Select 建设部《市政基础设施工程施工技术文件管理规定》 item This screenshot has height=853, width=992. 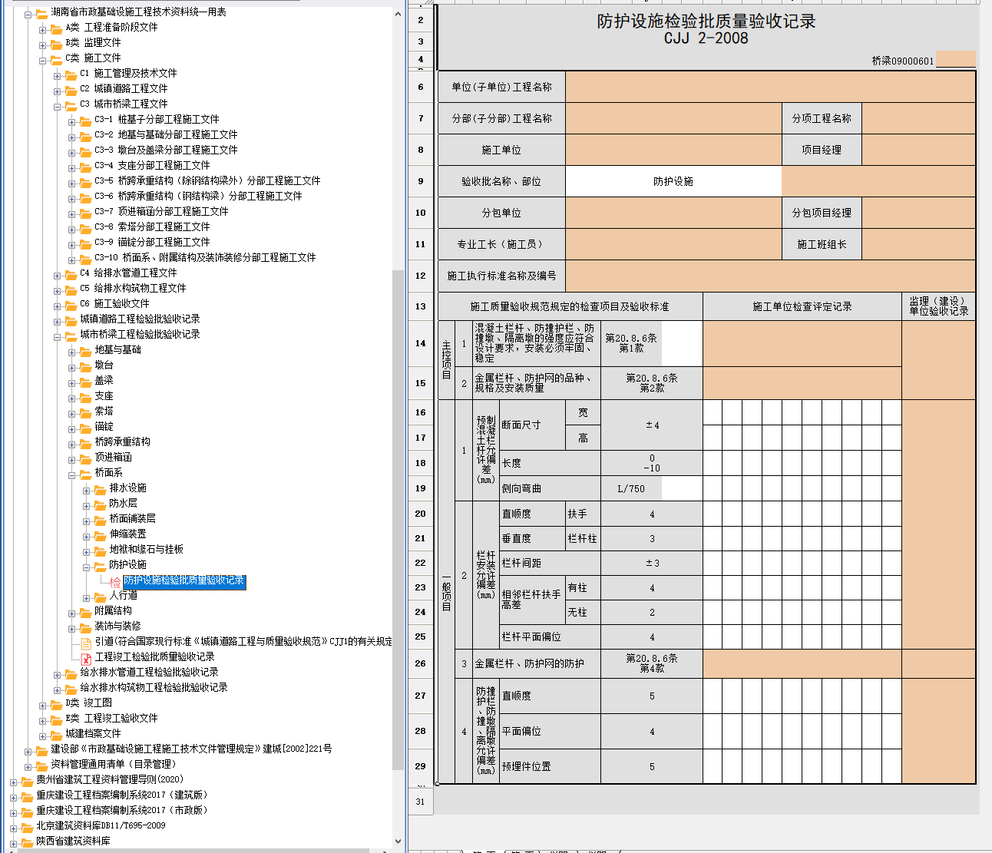pyautogui.click(x=191, y=749)
